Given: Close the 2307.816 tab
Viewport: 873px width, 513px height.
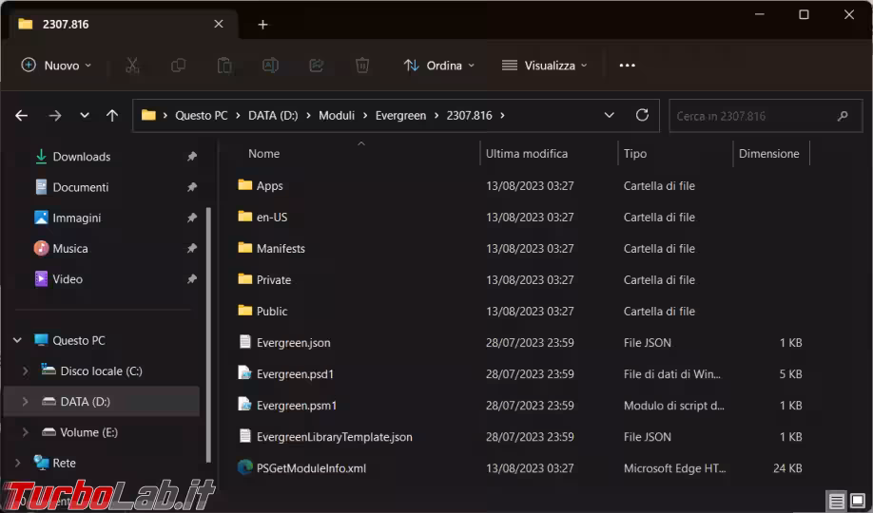Looking at the screenshot, I should [x=219, y=24].
